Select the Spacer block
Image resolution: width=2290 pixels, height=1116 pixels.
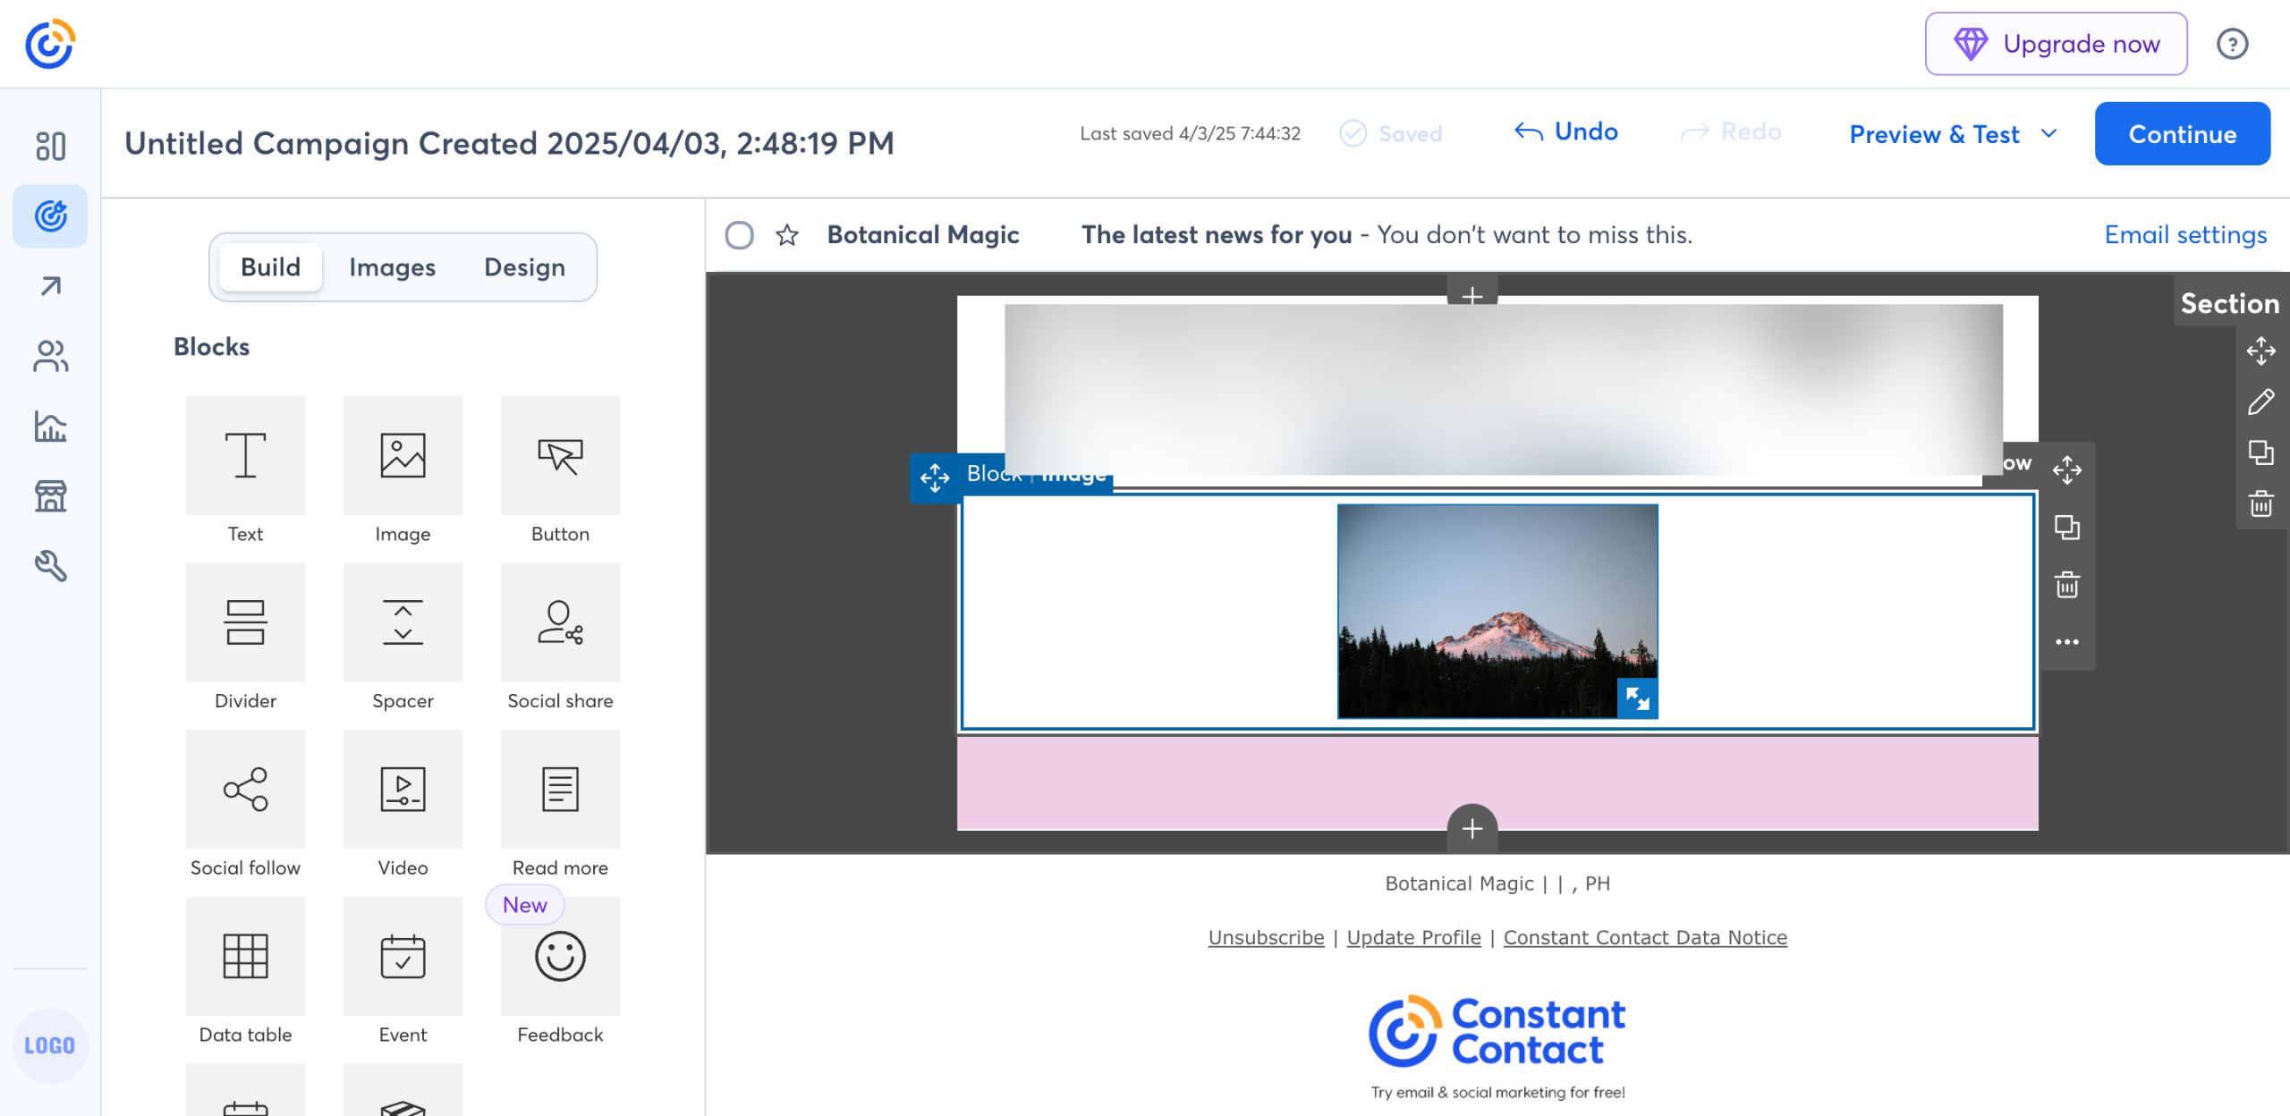(x=403, y=638)
